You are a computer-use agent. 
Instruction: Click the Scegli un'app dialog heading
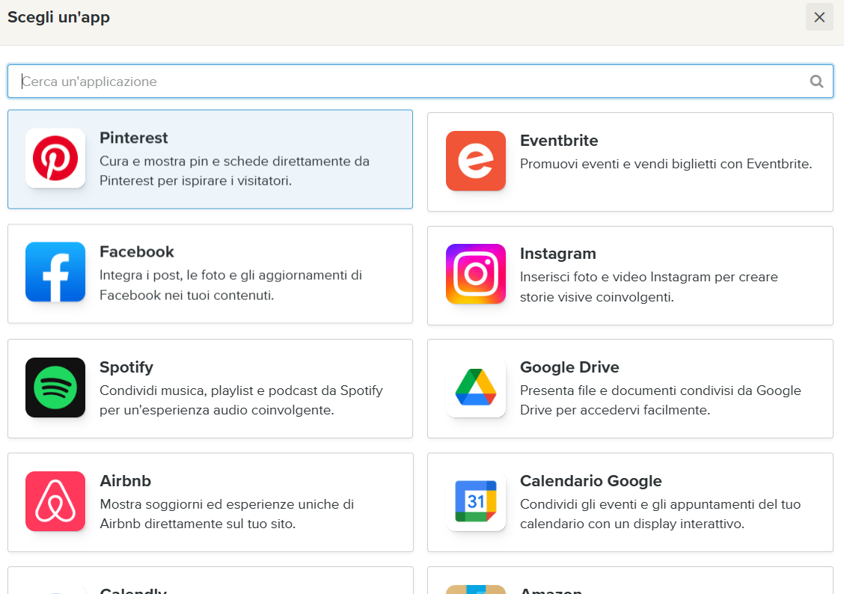[x=58, y=17]
